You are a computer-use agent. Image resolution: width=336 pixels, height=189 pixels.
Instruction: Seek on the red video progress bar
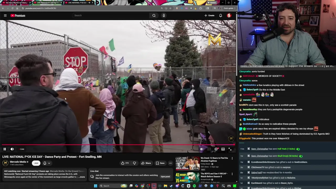click(x=118, y=145)
